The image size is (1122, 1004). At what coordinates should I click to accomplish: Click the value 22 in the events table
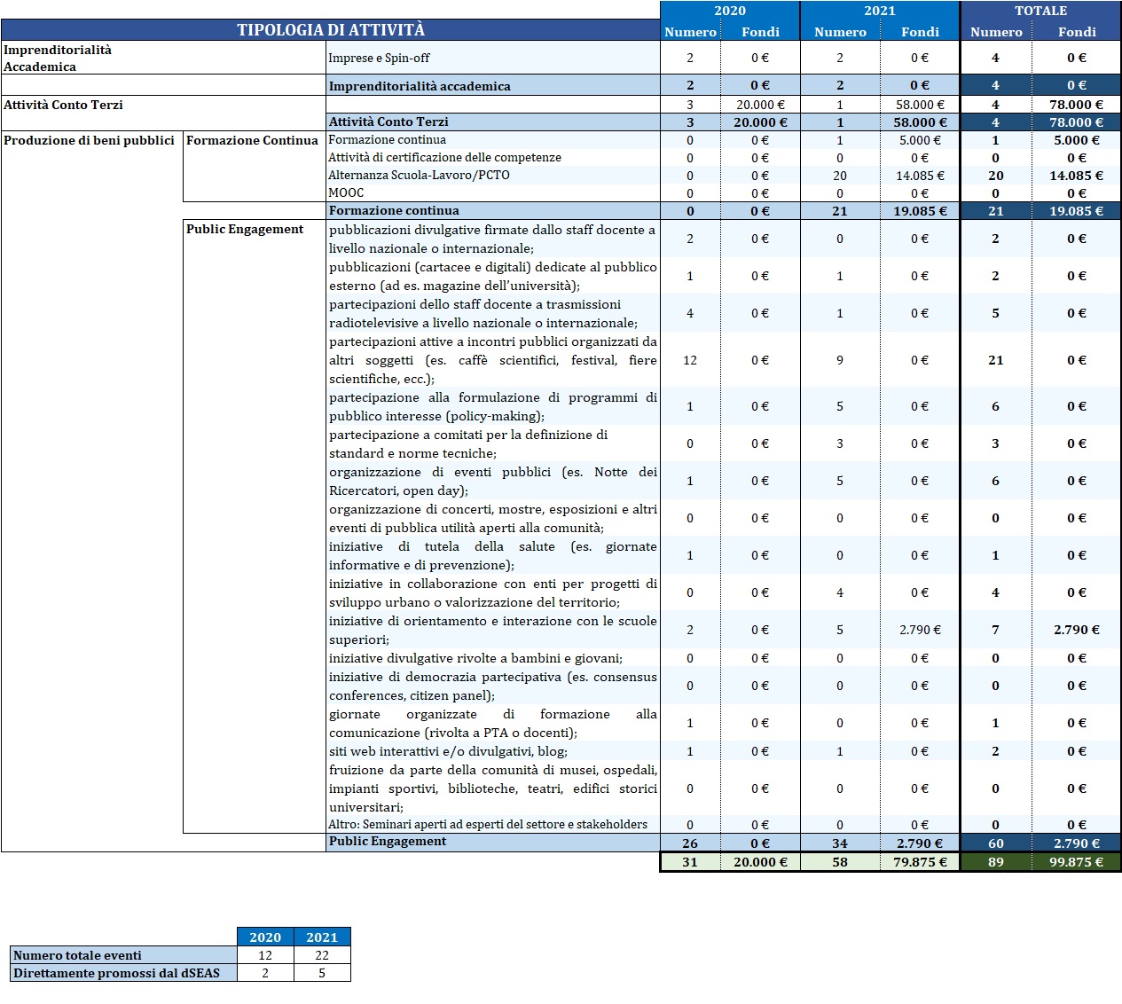tap(322, 955)
